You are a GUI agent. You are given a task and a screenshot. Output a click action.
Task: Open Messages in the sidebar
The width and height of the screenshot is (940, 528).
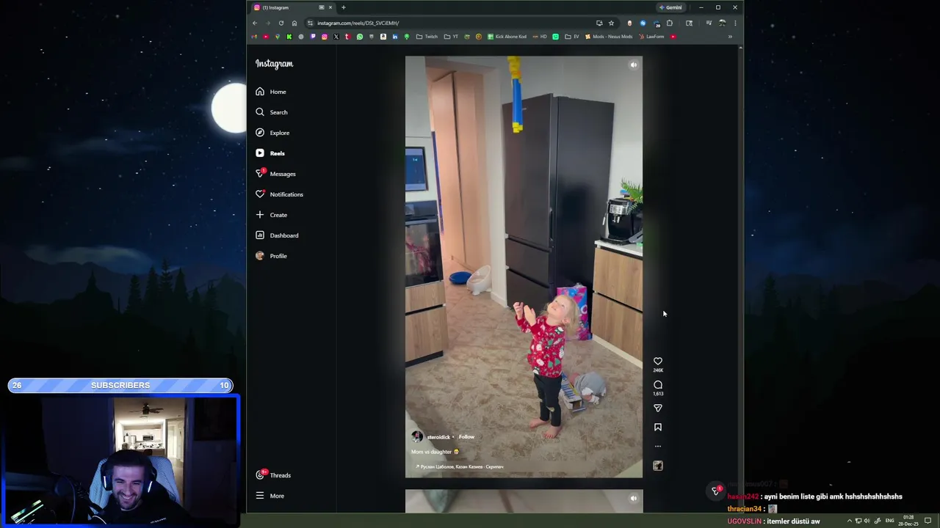click(275, 174)
